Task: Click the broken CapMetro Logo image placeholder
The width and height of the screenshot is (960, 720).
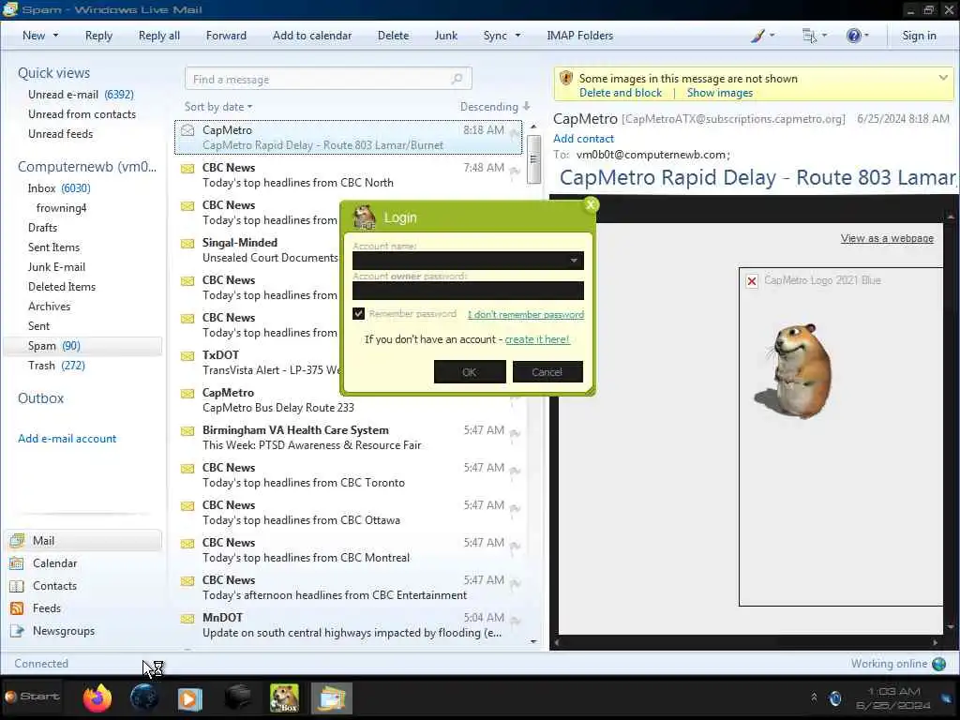Action: (x=752, y=281)
